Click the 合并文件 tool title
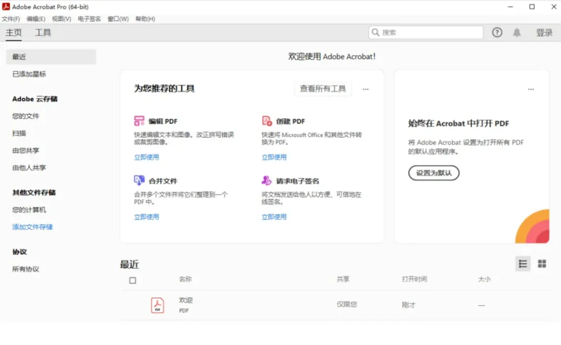The width and height of the screenshot is (561, 345). pos(163,181)
